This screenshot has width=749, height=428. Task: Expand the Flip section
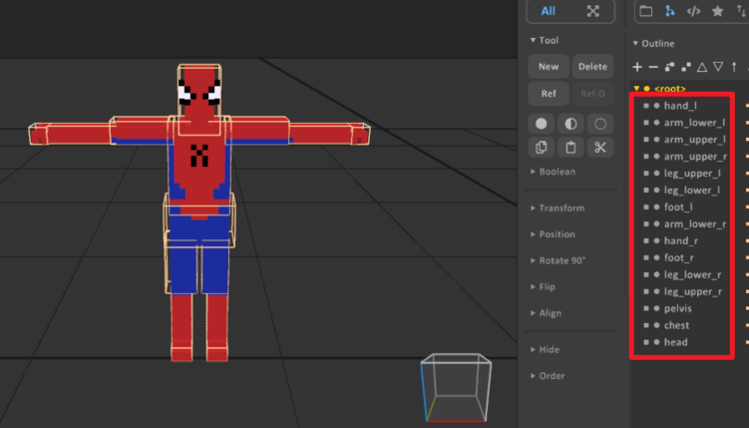coord(543,286)
